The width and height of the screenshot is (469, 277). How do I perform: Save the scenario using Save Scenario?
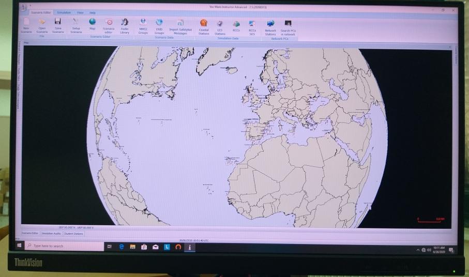[58, 22]
